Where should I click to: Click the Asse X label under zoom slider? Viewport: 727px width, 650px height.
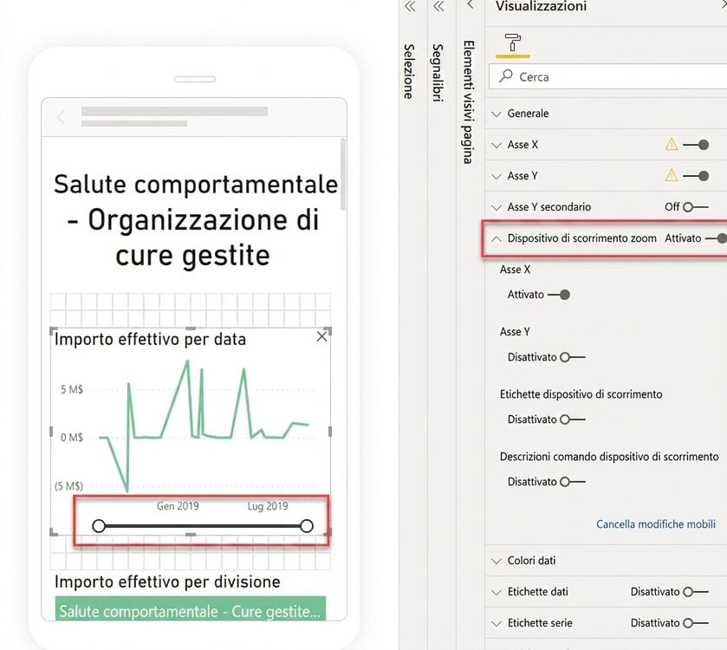point(515,270)
